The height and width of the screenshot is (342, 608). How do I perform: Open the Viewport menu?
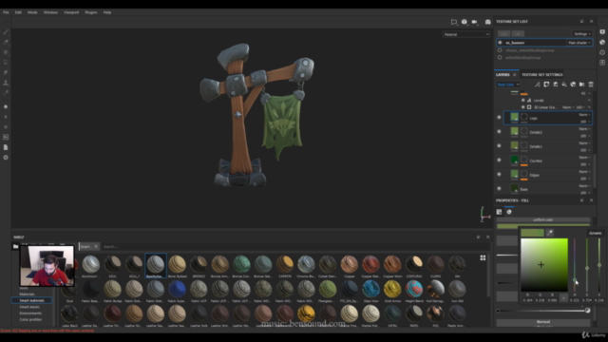click(71, 12)
